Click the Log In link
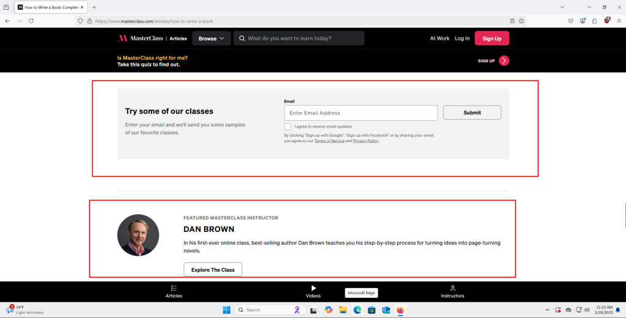626x318 pixels. (462, 38)
